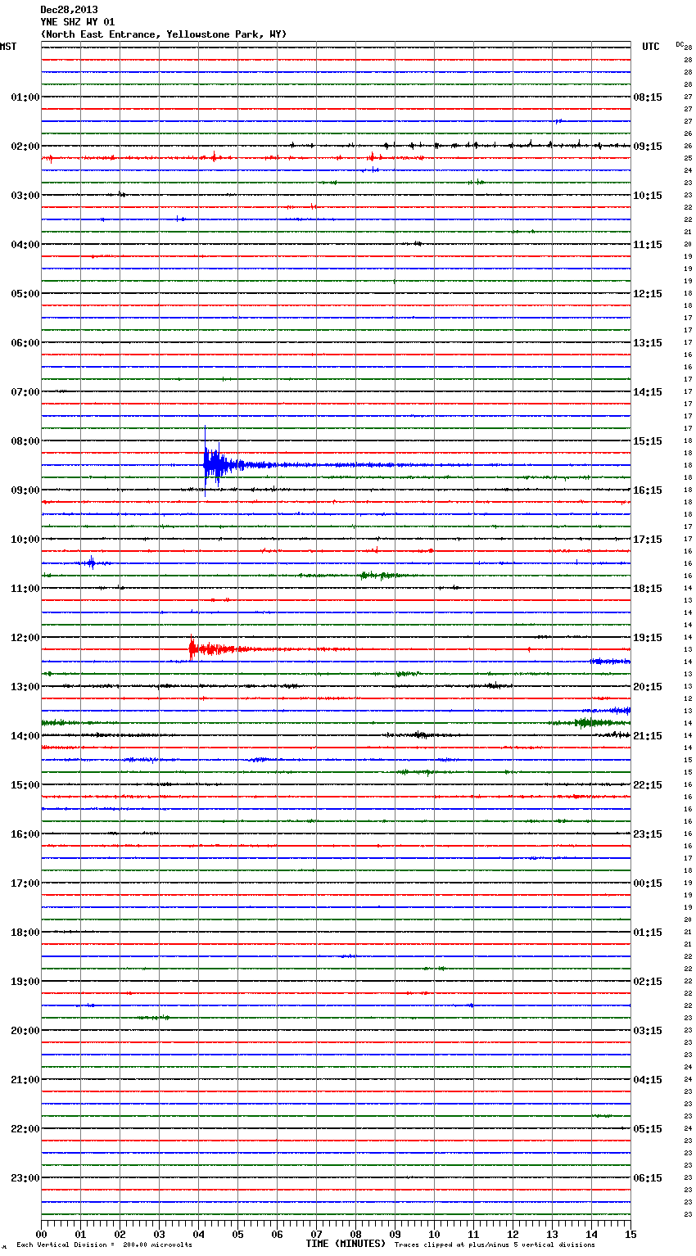
Task: Click the 03:15 UTC time label
Action: pyautogui.click(x=648, y=1031)
